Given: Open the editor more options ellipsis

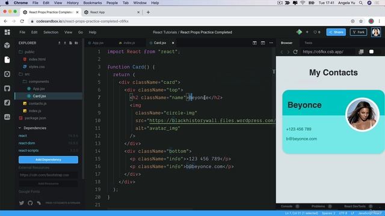Looking at the screenshot, I should [x=271, y=43].
